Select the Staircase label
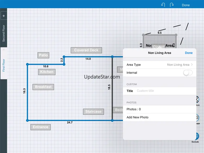The width and height of the screenshot is (204, 153). pos(93,112)
